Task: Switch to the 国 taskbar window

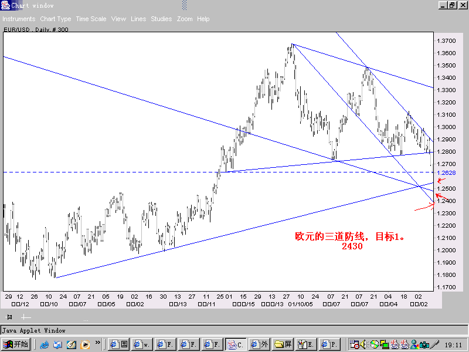Action: tap(119, 344)
